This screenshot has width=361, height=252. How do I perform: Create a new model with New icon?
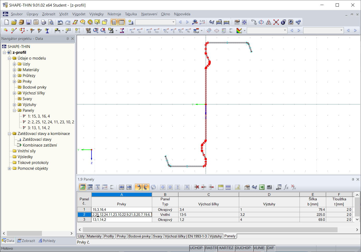[7, 22]
